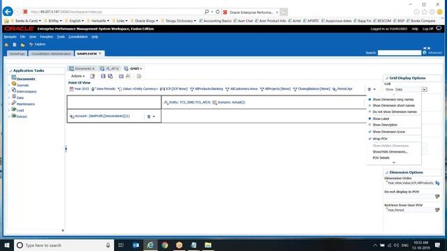447x251 pixels.
Task: Select Do not show Dimension names option
Action: [395, 112]
